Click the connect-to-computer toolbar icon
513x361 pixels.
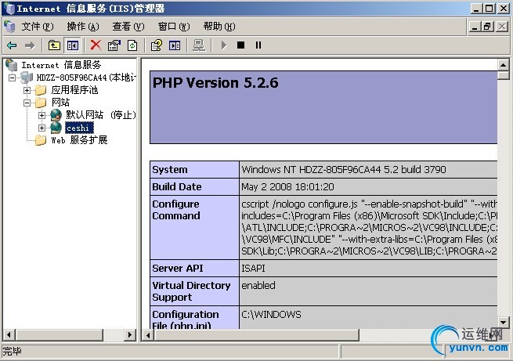click(x=199, y=45)
